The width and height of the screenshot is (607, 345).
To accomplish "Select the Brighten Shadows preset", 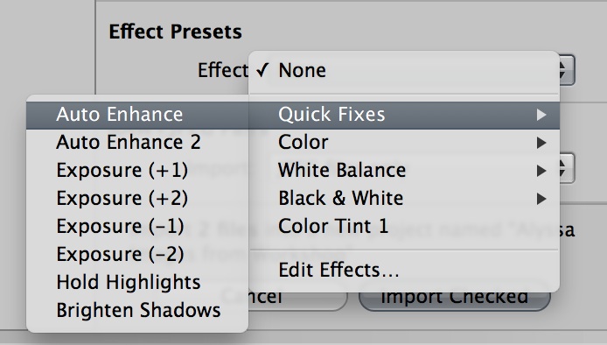I will click(x=137, y=310).
